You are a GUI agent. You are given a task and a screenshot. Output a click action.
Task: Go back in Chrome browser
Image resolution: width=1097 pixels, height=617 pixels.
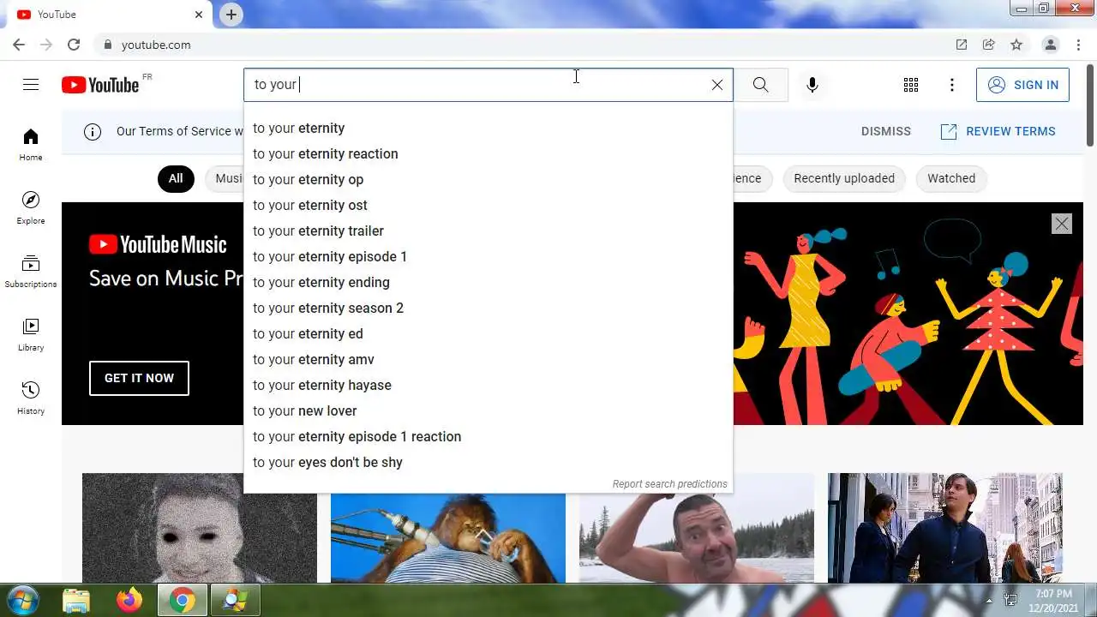19,45
